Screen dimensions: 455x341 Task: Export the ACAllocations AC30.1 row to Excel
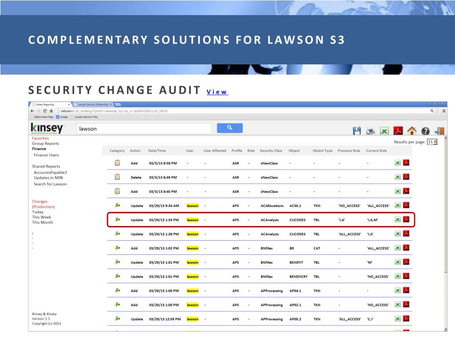point(398,206)
